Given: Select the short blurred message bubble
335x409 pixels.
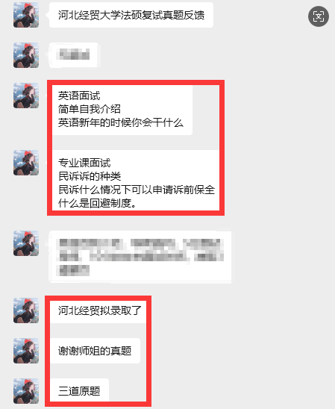Looking at the screenshot, I should (74, 55).
